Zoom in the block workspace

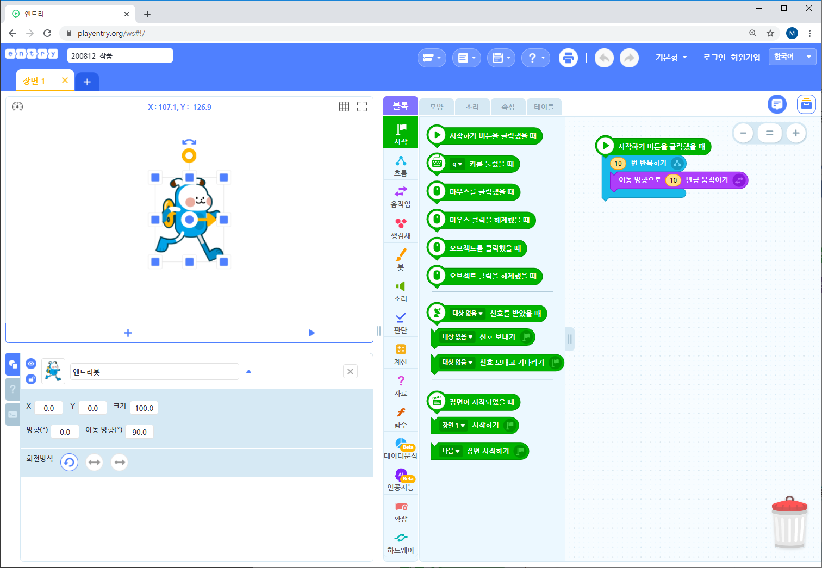coord(796,133)
